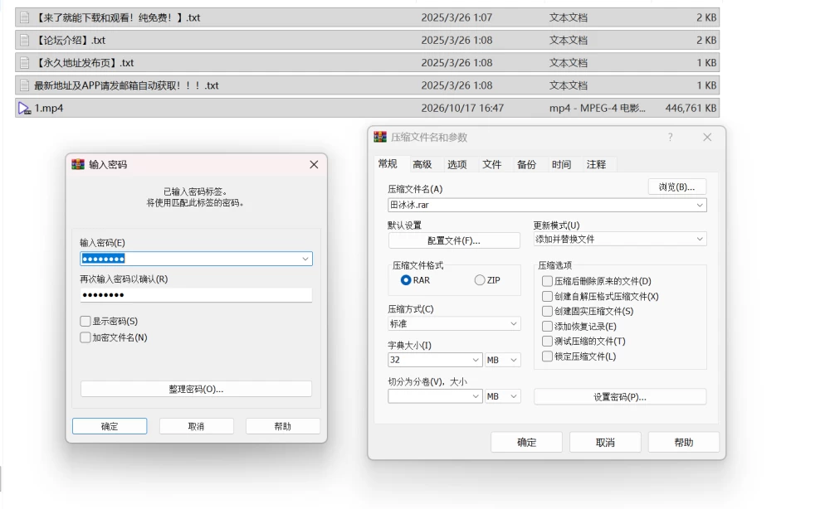
Task: Click the 论坛介绍 text file icon
Action: click(x=24, y=40)
